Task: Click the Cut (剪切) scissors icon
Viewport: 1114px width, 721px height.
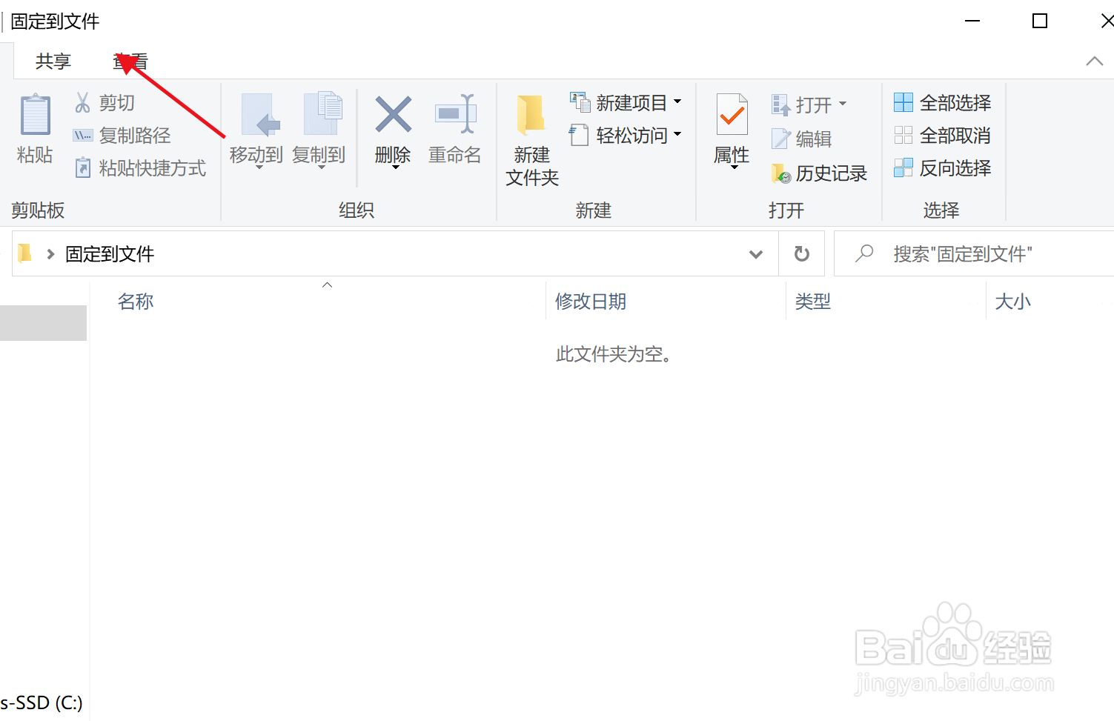Action: pyautogui.click(x=82, y=102)
